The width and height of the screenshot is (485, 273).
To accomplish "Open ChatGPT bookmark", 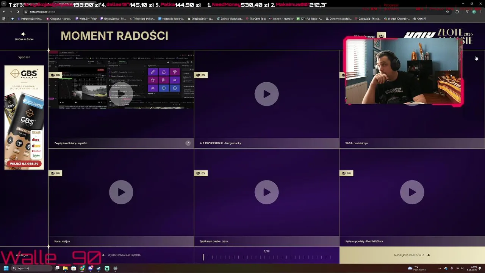I will [420, 19].
